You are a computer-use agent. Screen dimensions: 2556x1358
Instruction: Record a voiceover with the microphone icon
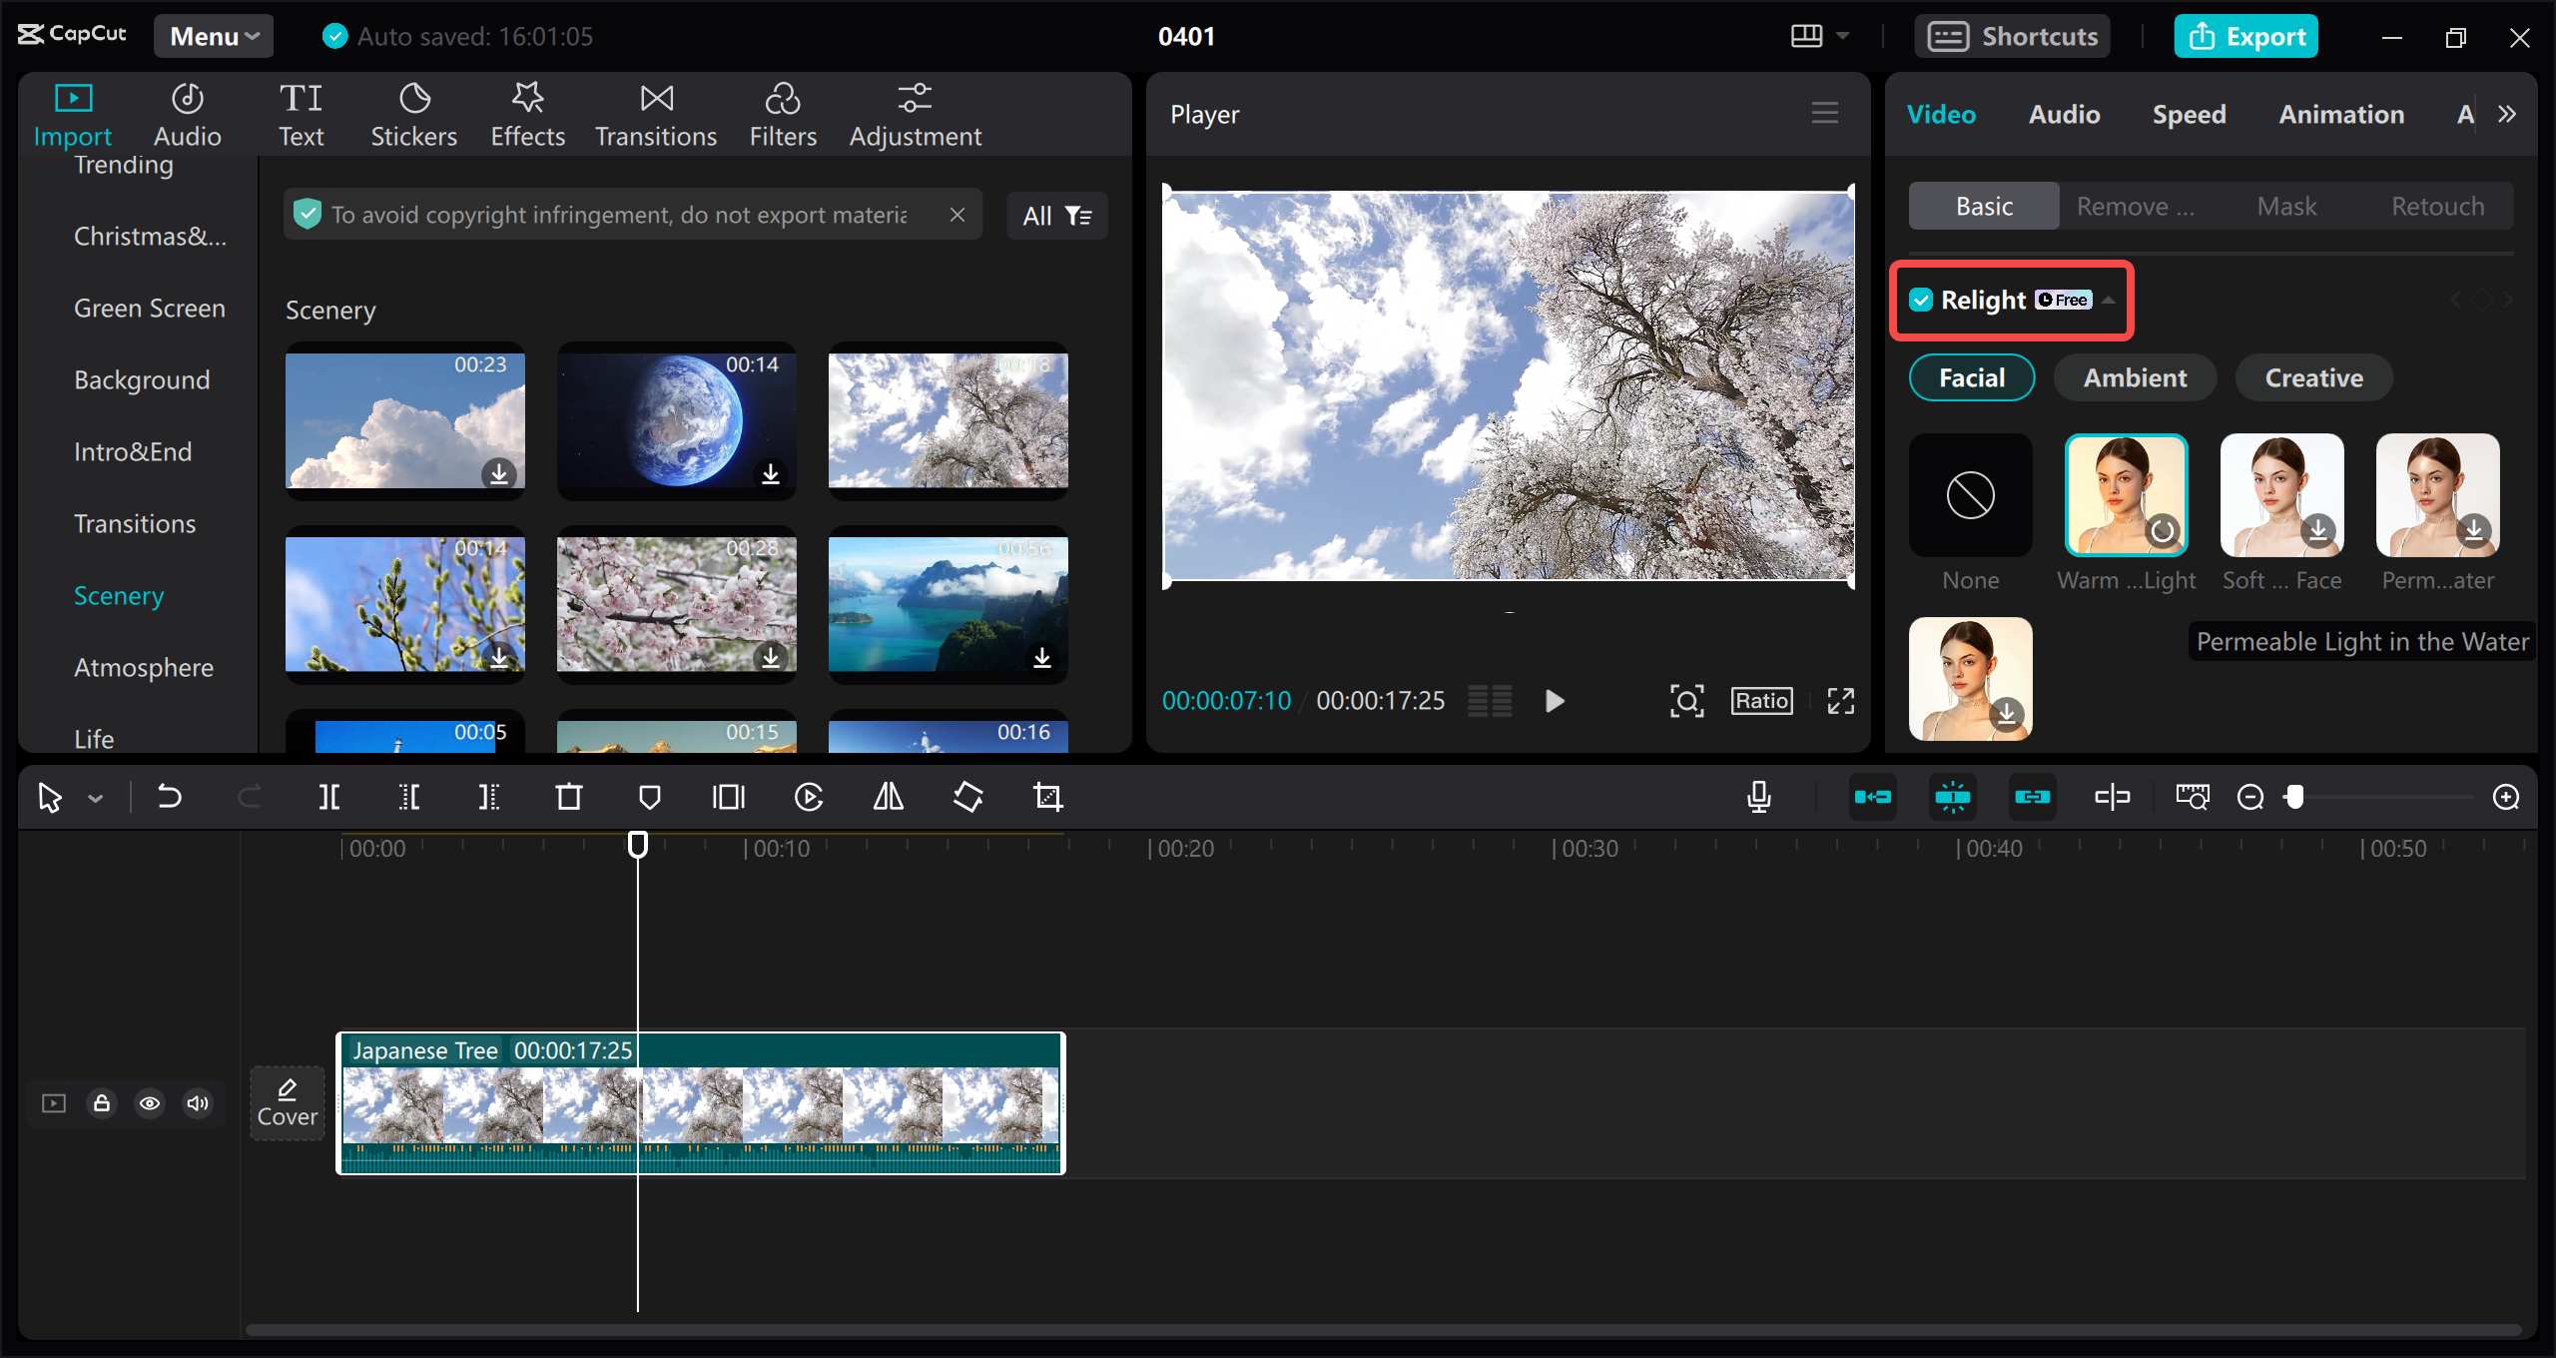1758,797
